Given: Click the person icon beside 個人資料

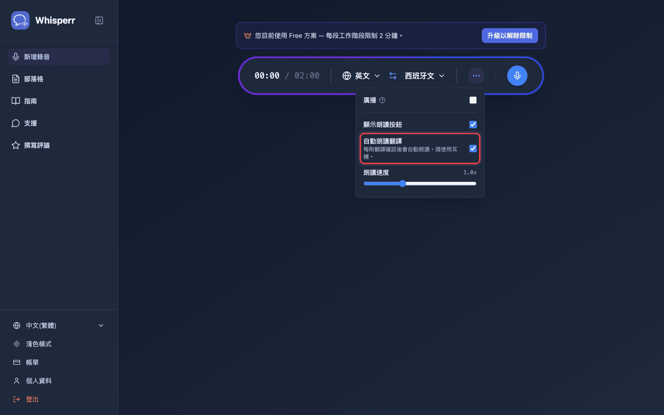Looking at the screenshot, I should (17, 381).
